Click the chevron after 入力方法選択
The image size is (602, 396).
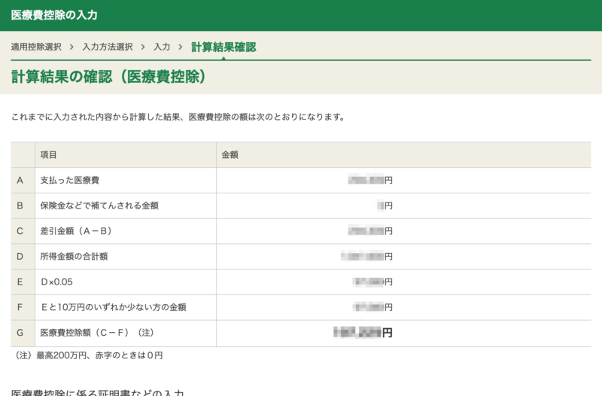[143, 47]
